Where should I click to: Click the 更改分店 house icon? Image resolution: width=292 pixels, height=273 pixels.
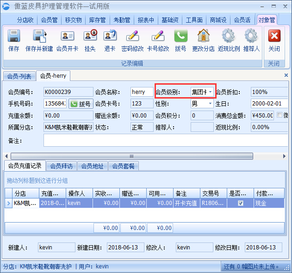(x=203, y=37)
